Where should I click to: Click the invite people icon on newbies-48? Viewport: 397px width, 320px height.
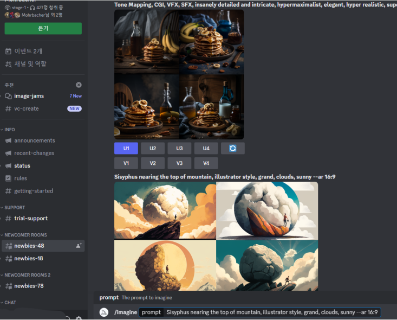(79, 246)
